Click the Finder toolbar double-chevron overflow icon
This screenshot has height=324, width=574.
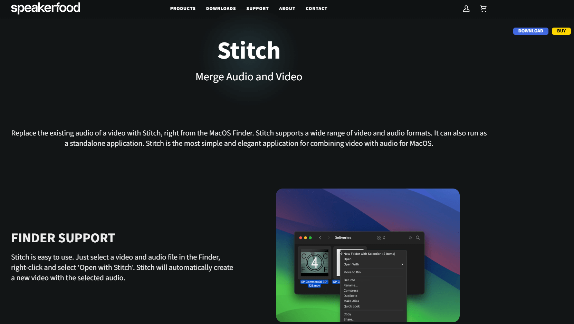pos(410,237)
